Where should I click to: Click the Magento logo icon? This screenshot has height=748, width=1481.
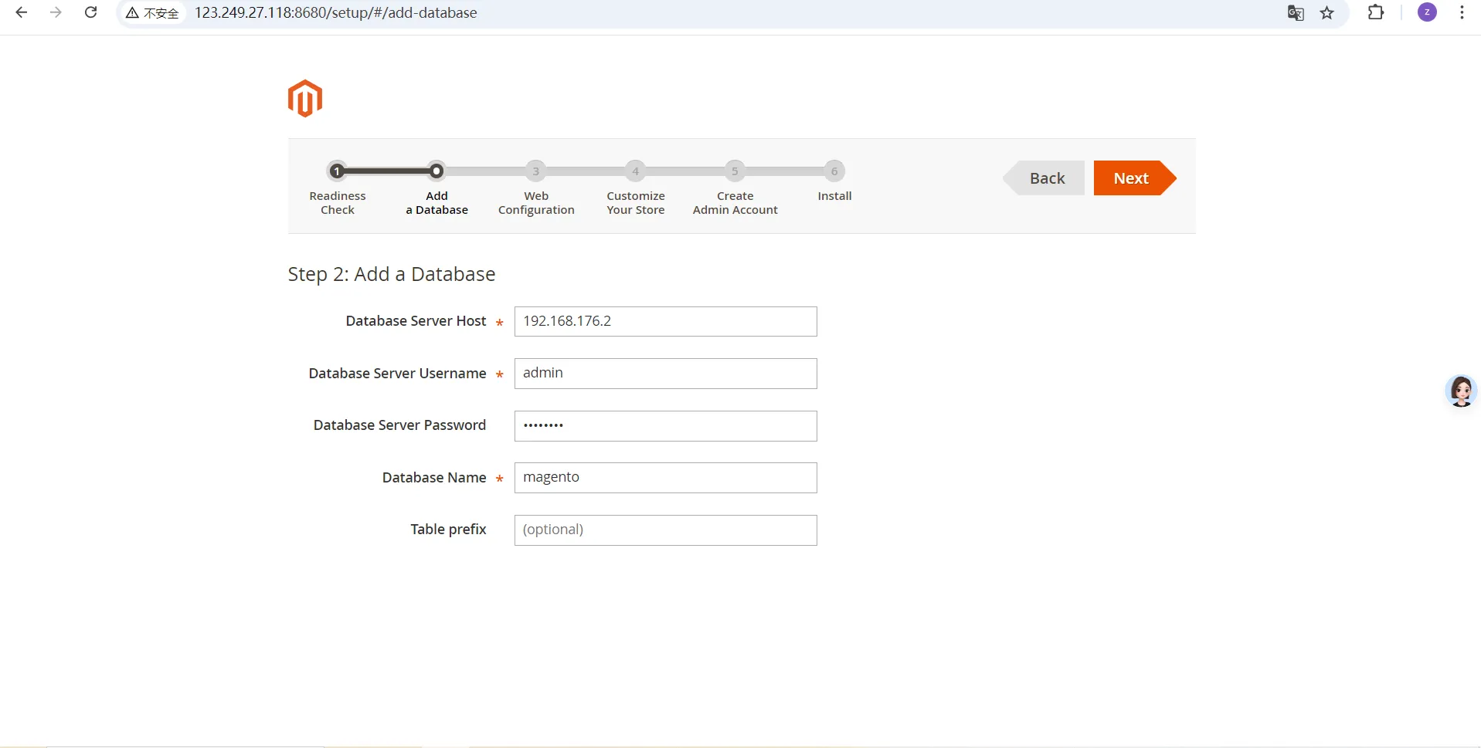pos(305,99)
